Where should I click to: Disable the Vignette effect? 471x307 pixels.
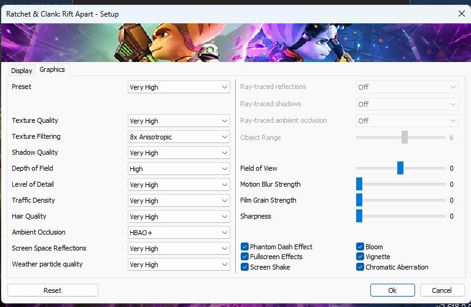pyautogui.click(x=360, y=257)
